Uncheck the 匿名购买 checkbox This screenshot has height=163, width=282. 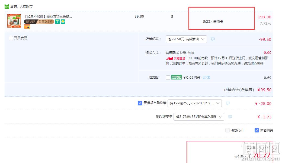coord(257,130)
